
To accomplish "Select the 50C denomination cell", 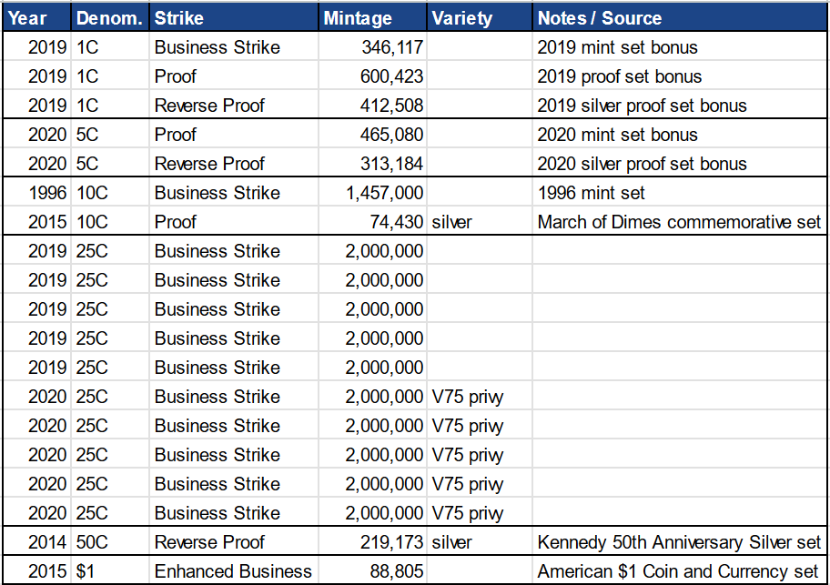I will point(92,542).
